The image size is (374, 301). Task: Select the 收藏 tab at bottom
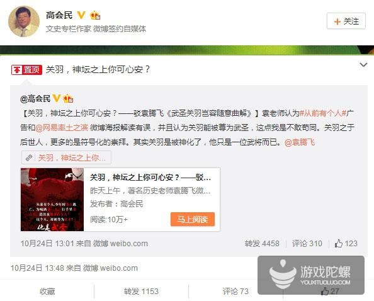click(x=47, y=291)
